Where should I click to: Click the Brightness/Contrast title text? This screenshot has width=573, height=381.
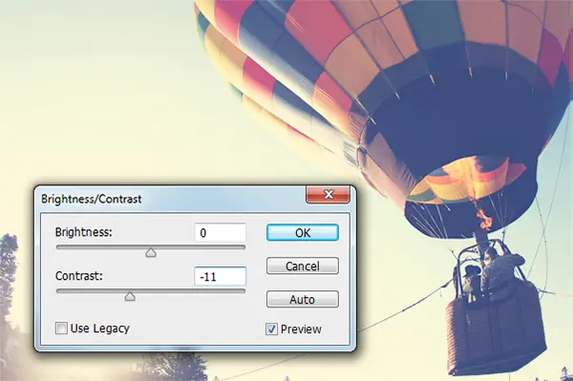pos(92,199)
